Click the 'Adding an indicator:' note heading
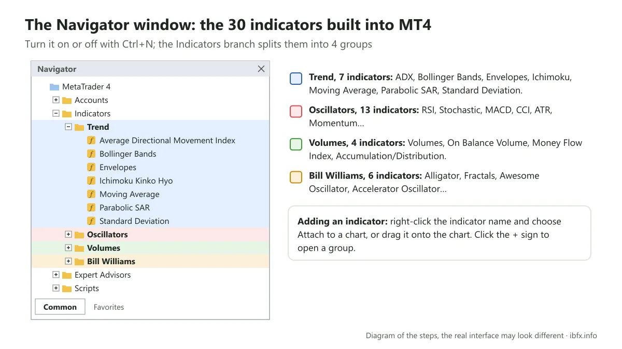Viewport: 622px width, 349px height. point(343,221)
